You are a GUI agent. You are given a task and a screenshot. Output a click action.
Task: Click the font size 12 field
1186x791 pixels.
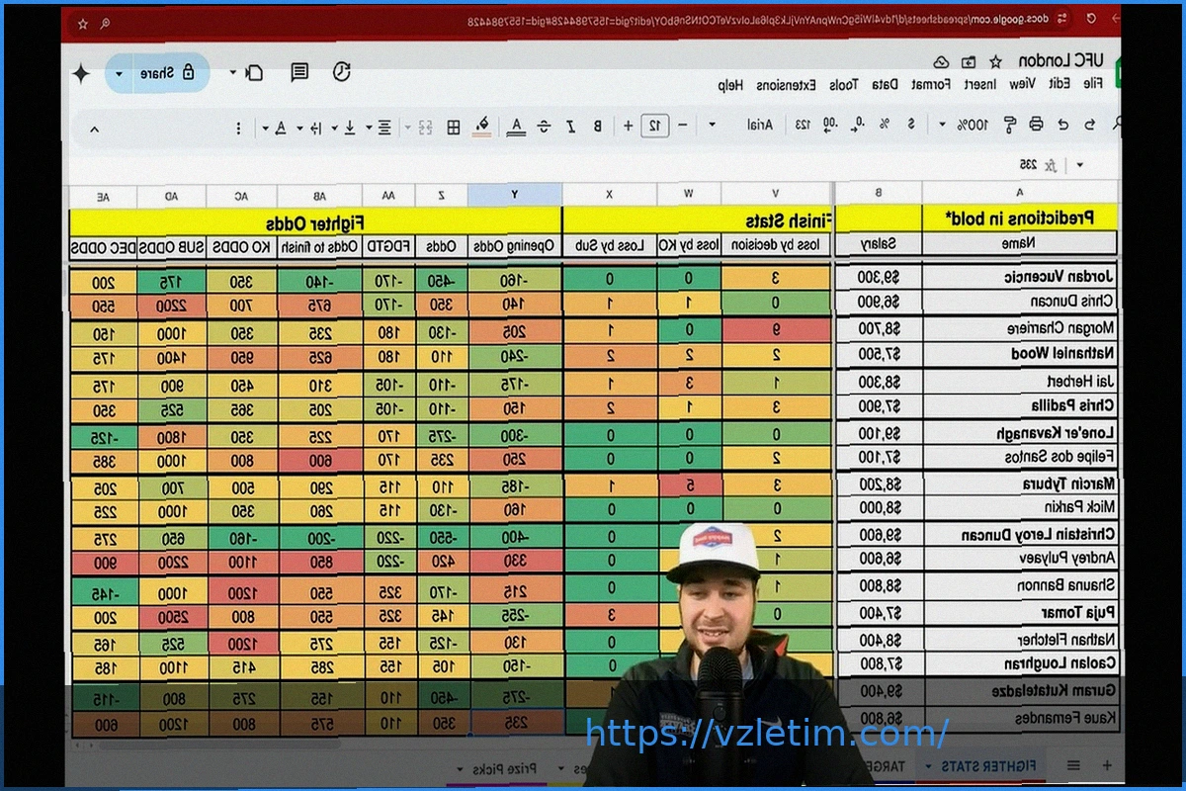pos(653,126)
